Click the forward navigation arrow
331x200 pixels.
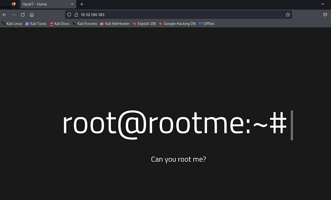coord(14,15)
